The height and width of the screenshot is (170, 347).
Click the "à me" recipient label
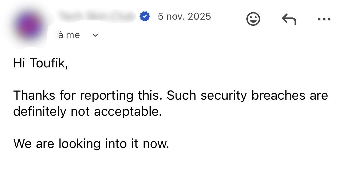tap(69, 35)
